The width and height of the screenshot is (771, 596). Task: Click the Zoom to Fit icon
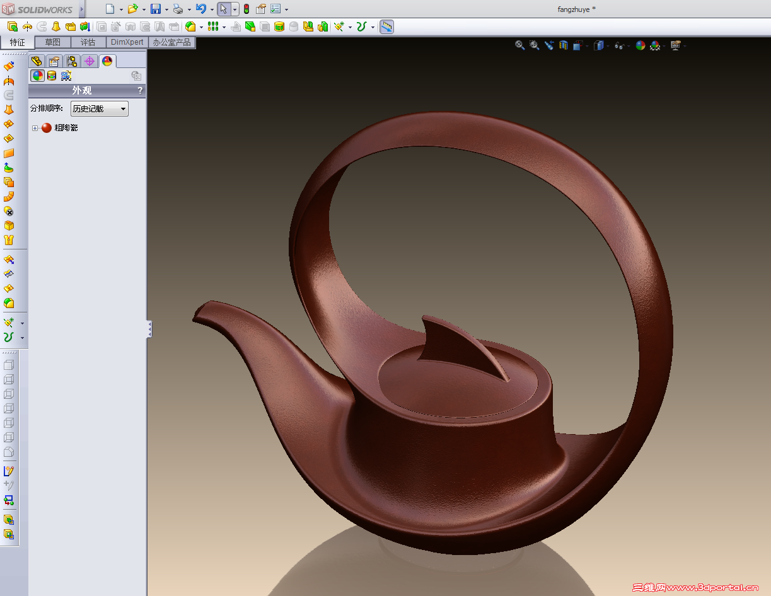(x=520, y=45)
